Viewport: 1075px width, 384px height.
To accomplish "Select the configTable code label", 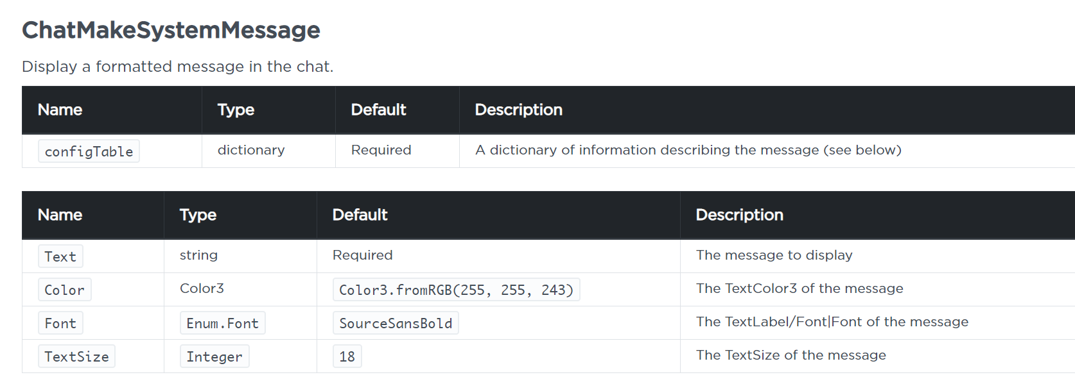I will 89,151.
